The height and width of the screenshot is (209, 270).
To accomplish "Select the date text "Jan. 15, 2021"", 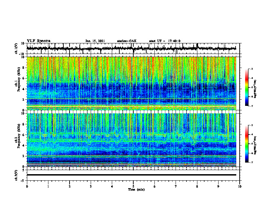I will 95,41.
